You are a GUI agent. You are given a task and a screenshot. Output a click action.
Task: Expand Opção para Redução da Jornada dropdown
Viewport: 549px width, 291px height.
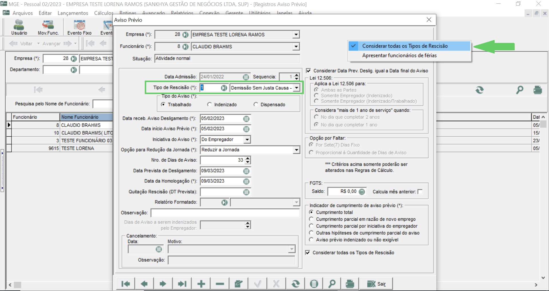click(x=296, y=150)
